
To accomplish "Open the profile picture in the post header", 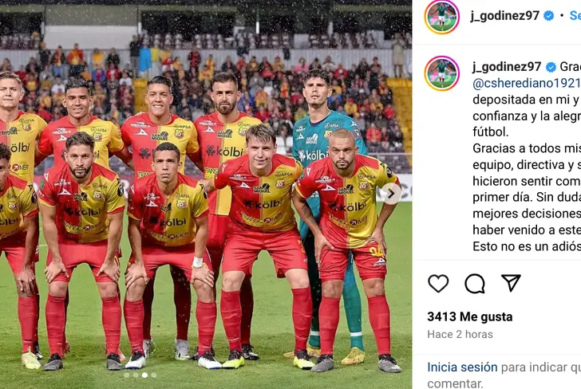I will click(x=441, y=17).
